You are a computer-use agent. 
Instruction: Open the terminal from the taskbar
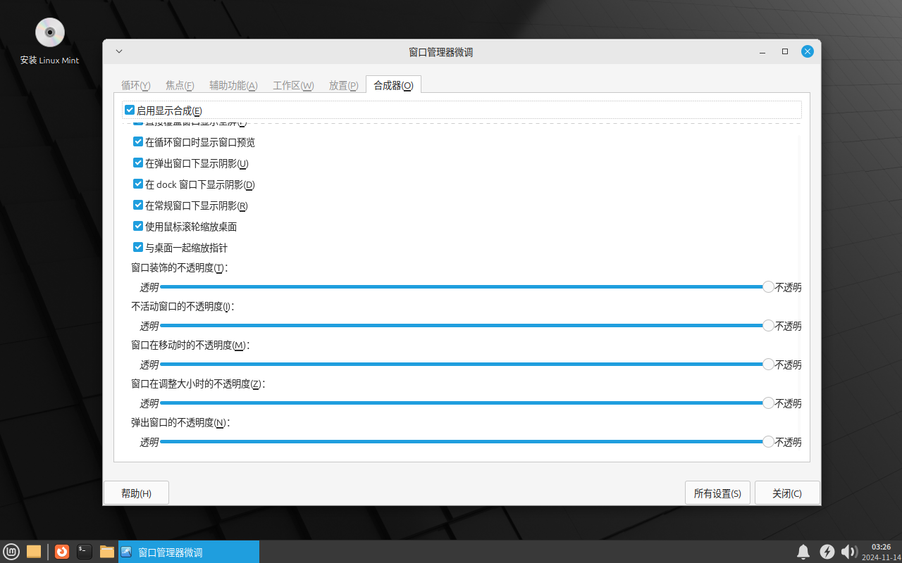click(x=85, y=552)
